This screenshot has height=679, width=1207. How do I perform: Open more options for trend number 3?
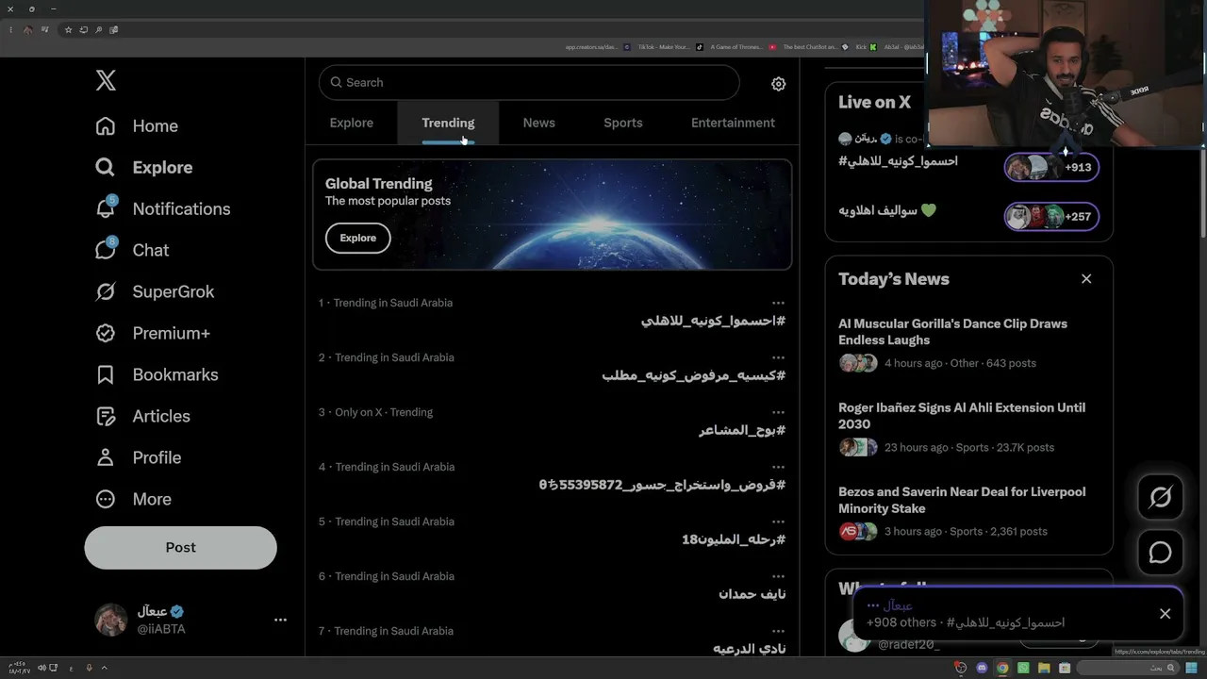(x=778, y=412)
